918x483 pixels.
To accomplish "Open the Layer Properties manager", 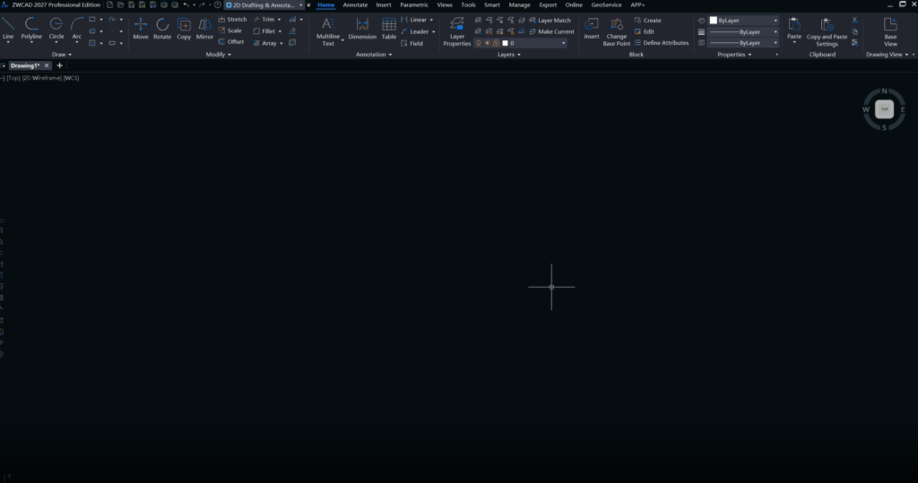I will click(x=456, y=31).
